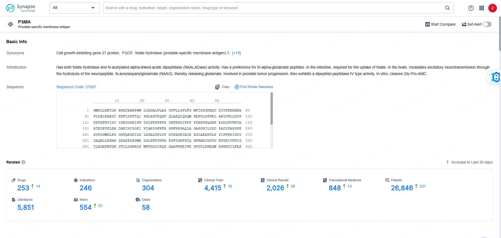
Task: Open the user profile avatar
Action: pos(492,8)
